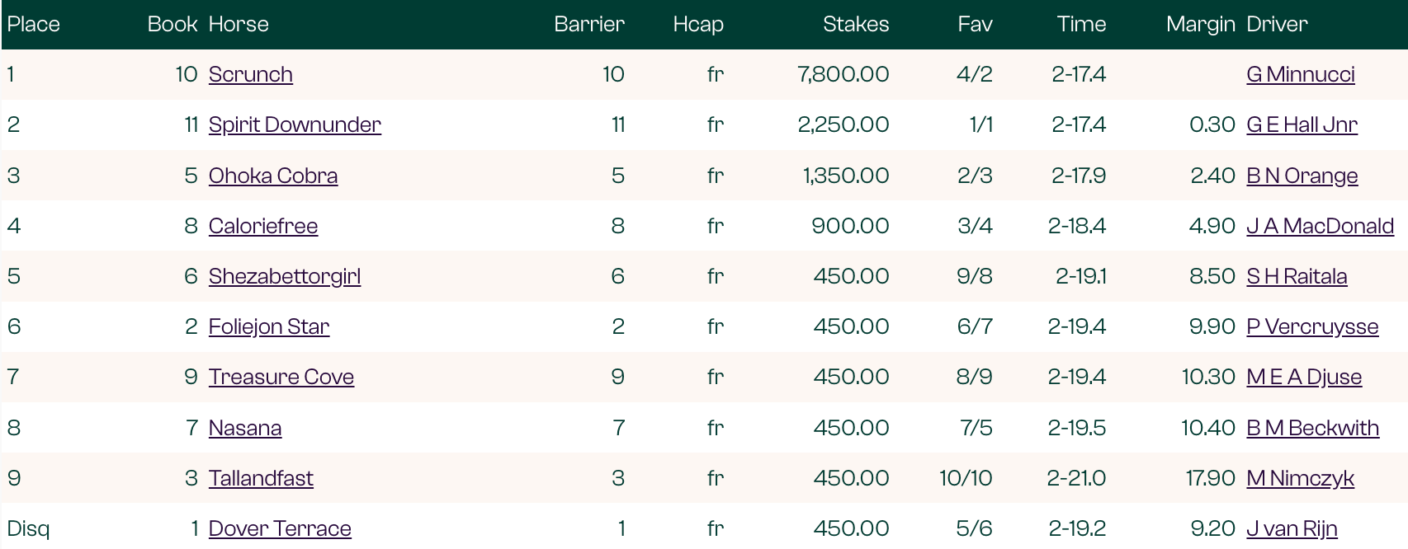
Task: Click the Stakes column header
Action: pyautogui.click(x=855, y=24)
